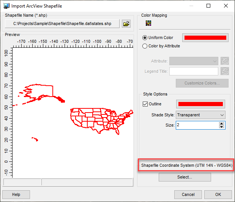235x202 pixels.
Task: Pick the Uniform Color red swatch
Action: coord(205,38)
